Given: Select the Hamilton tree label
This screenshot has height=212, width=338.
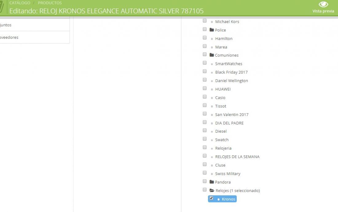Looking at the screenshot, I should (224, 38).
